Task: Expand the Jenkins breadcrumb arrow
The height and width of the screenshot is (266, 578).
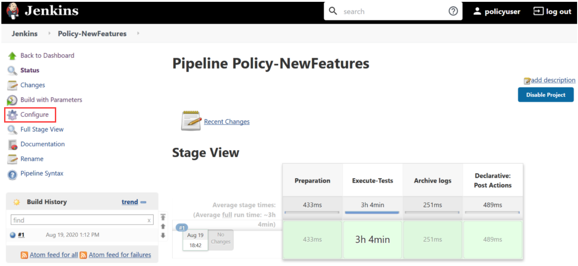Action: coord(49,33)
